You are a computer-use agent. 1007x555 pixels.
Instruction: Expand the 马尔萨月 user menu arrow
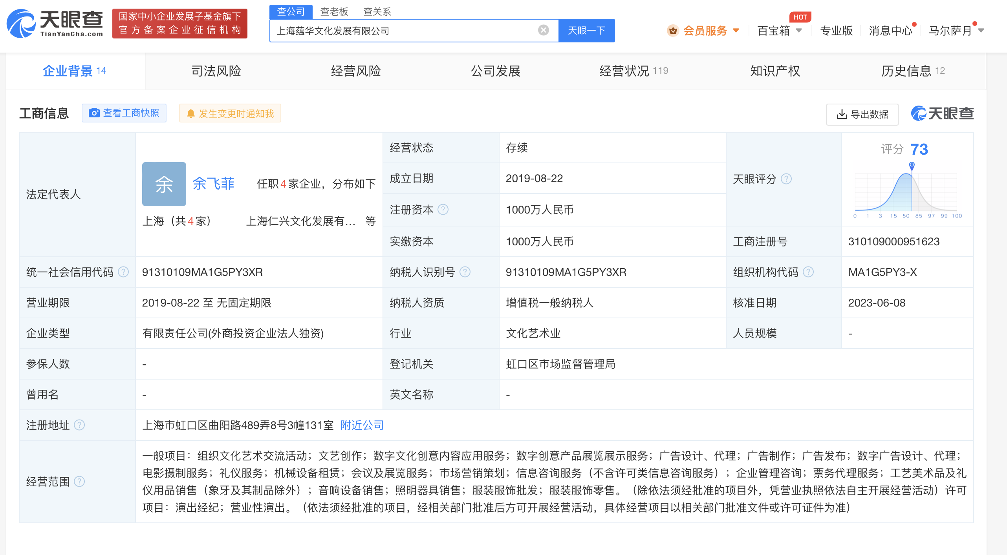[x=981, y=30]
